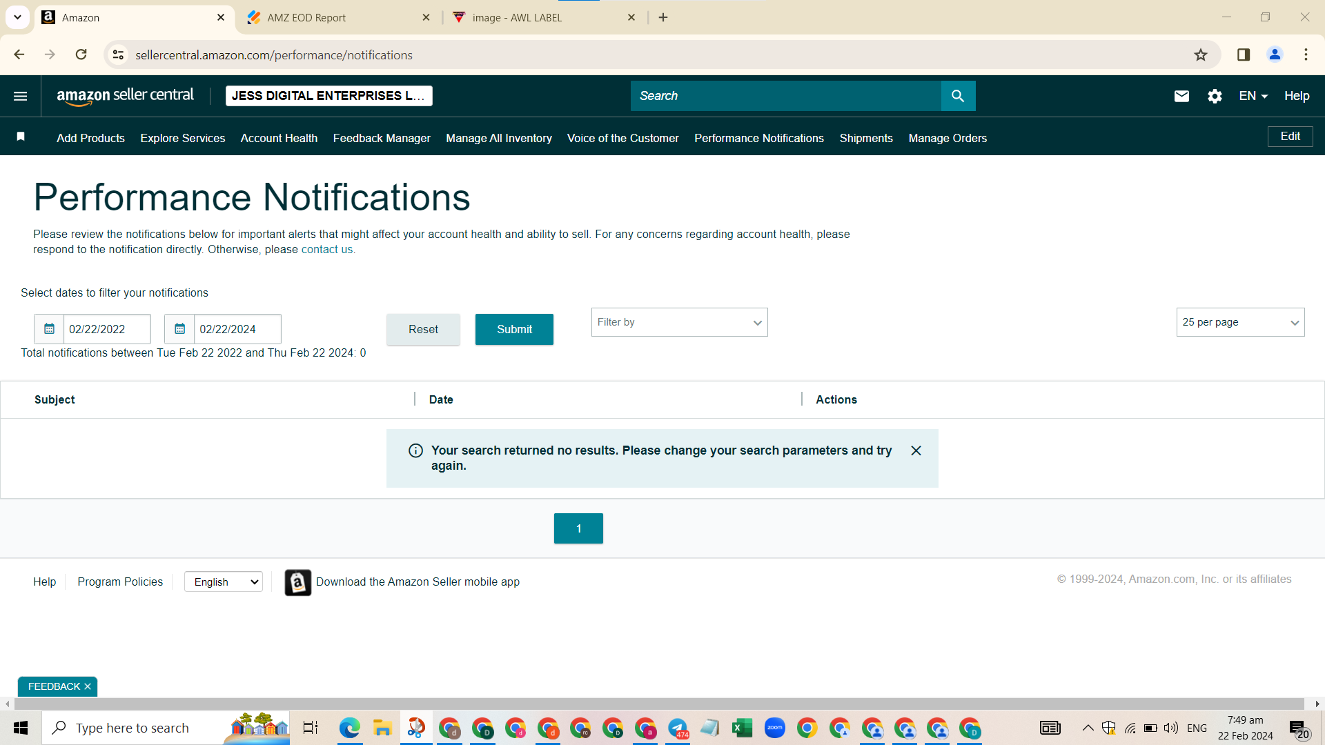Open the Windows Start menu
The width and height of the screenshot is (1325, 745).
tap(21, 728)
